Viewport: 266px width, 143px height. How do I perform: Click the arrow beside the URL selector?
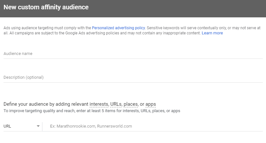pyautogui.click(x=38, y=126)
